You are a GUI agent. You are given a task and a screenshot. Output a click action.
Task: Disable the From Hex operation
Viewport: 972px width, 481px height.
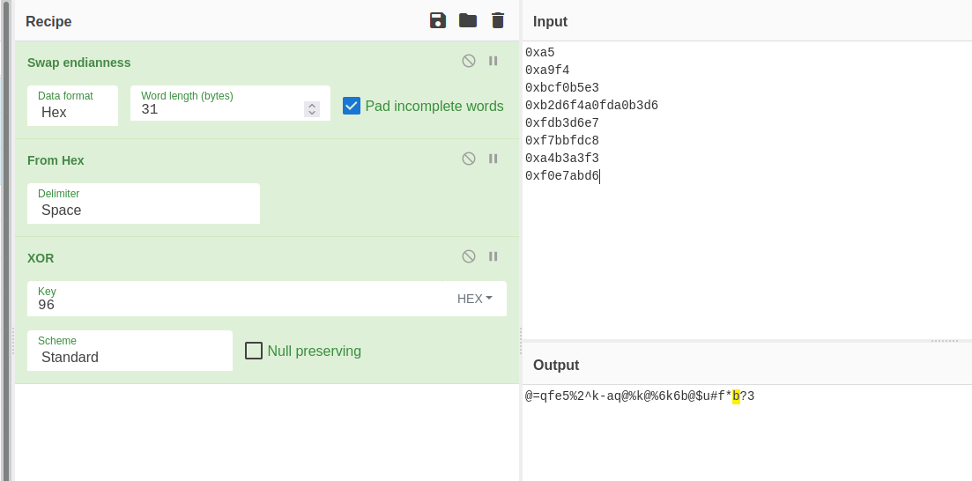click(x=469, y=159)
